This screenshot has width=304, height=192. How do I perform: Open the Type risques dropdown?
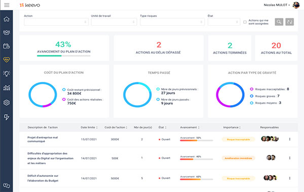[172, 22]
